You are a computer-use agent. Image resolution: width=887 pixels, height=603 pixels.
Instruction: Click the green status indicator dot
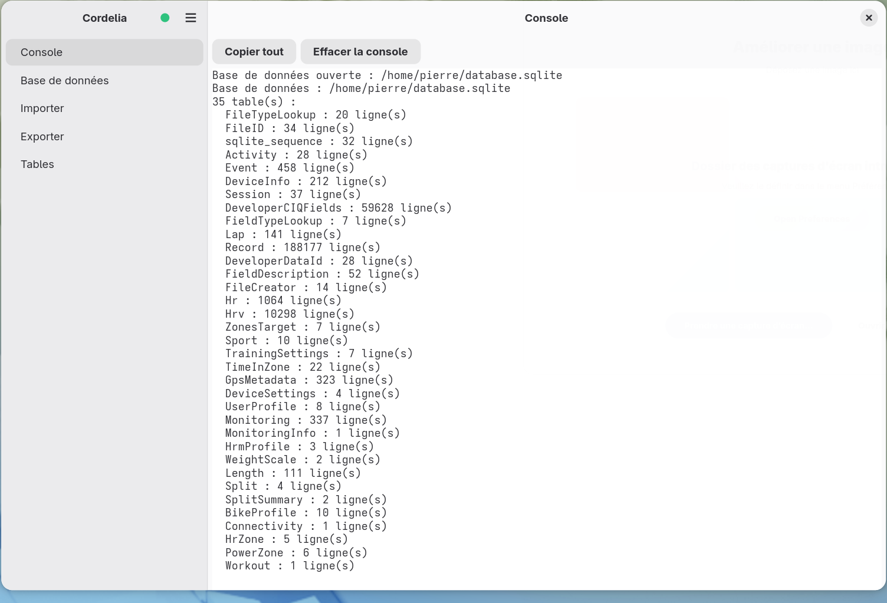tap(165, 18)
